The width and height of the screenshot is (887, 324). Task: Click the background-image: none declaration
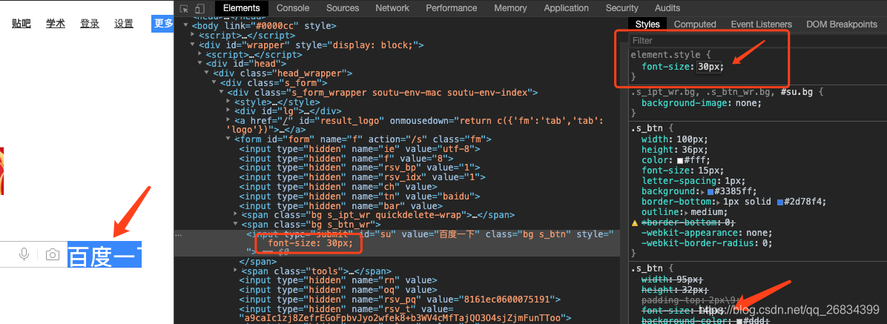[702, 102]
